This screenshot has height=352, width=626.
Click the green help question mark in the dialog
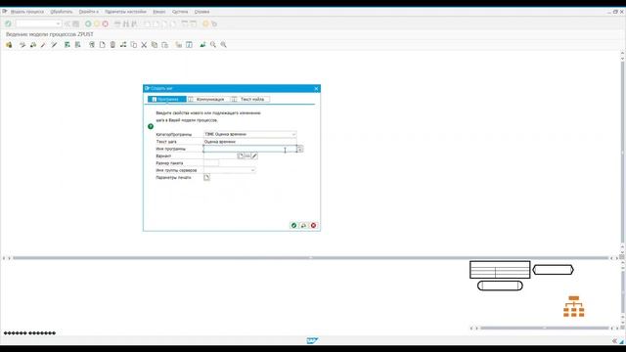click(151, 126)
